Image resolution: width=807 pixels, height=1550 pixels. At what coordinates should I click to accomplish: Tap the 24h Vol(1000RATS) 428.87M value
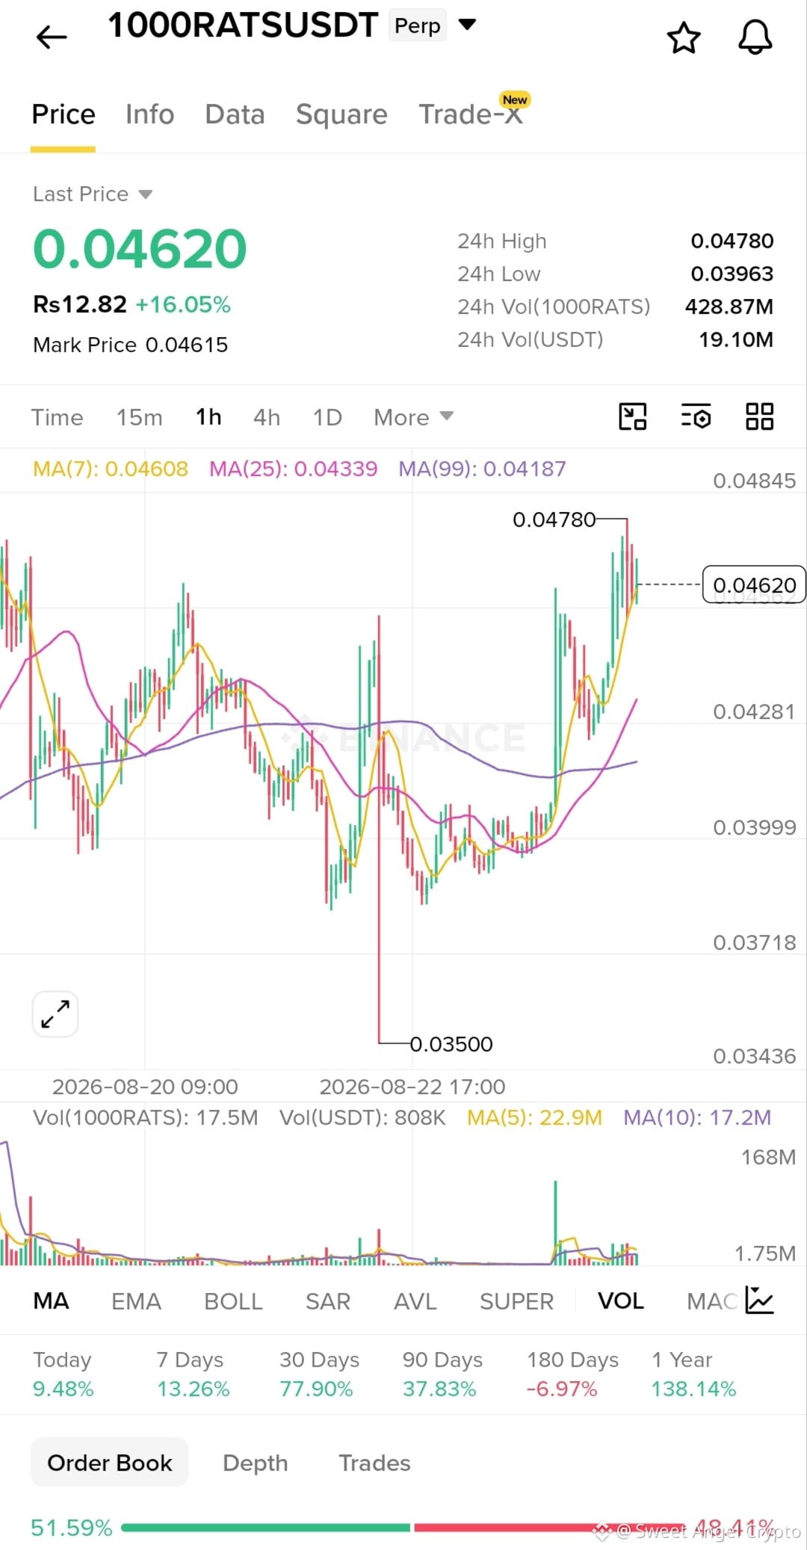tap(729, 306)
